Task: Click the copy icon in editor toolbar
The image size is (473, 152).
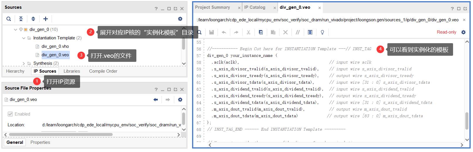Action: (261, 32)
